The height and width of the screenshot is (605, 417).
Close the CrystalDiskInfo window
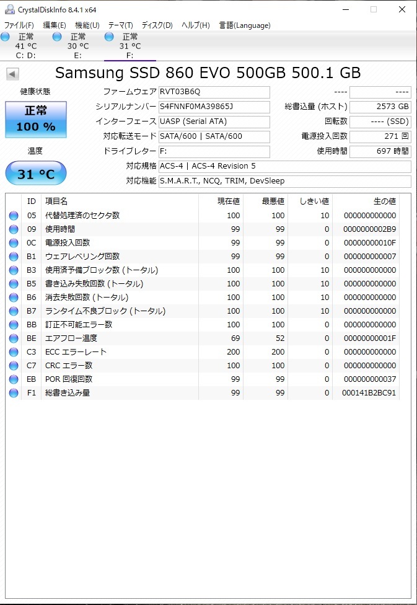402,10
